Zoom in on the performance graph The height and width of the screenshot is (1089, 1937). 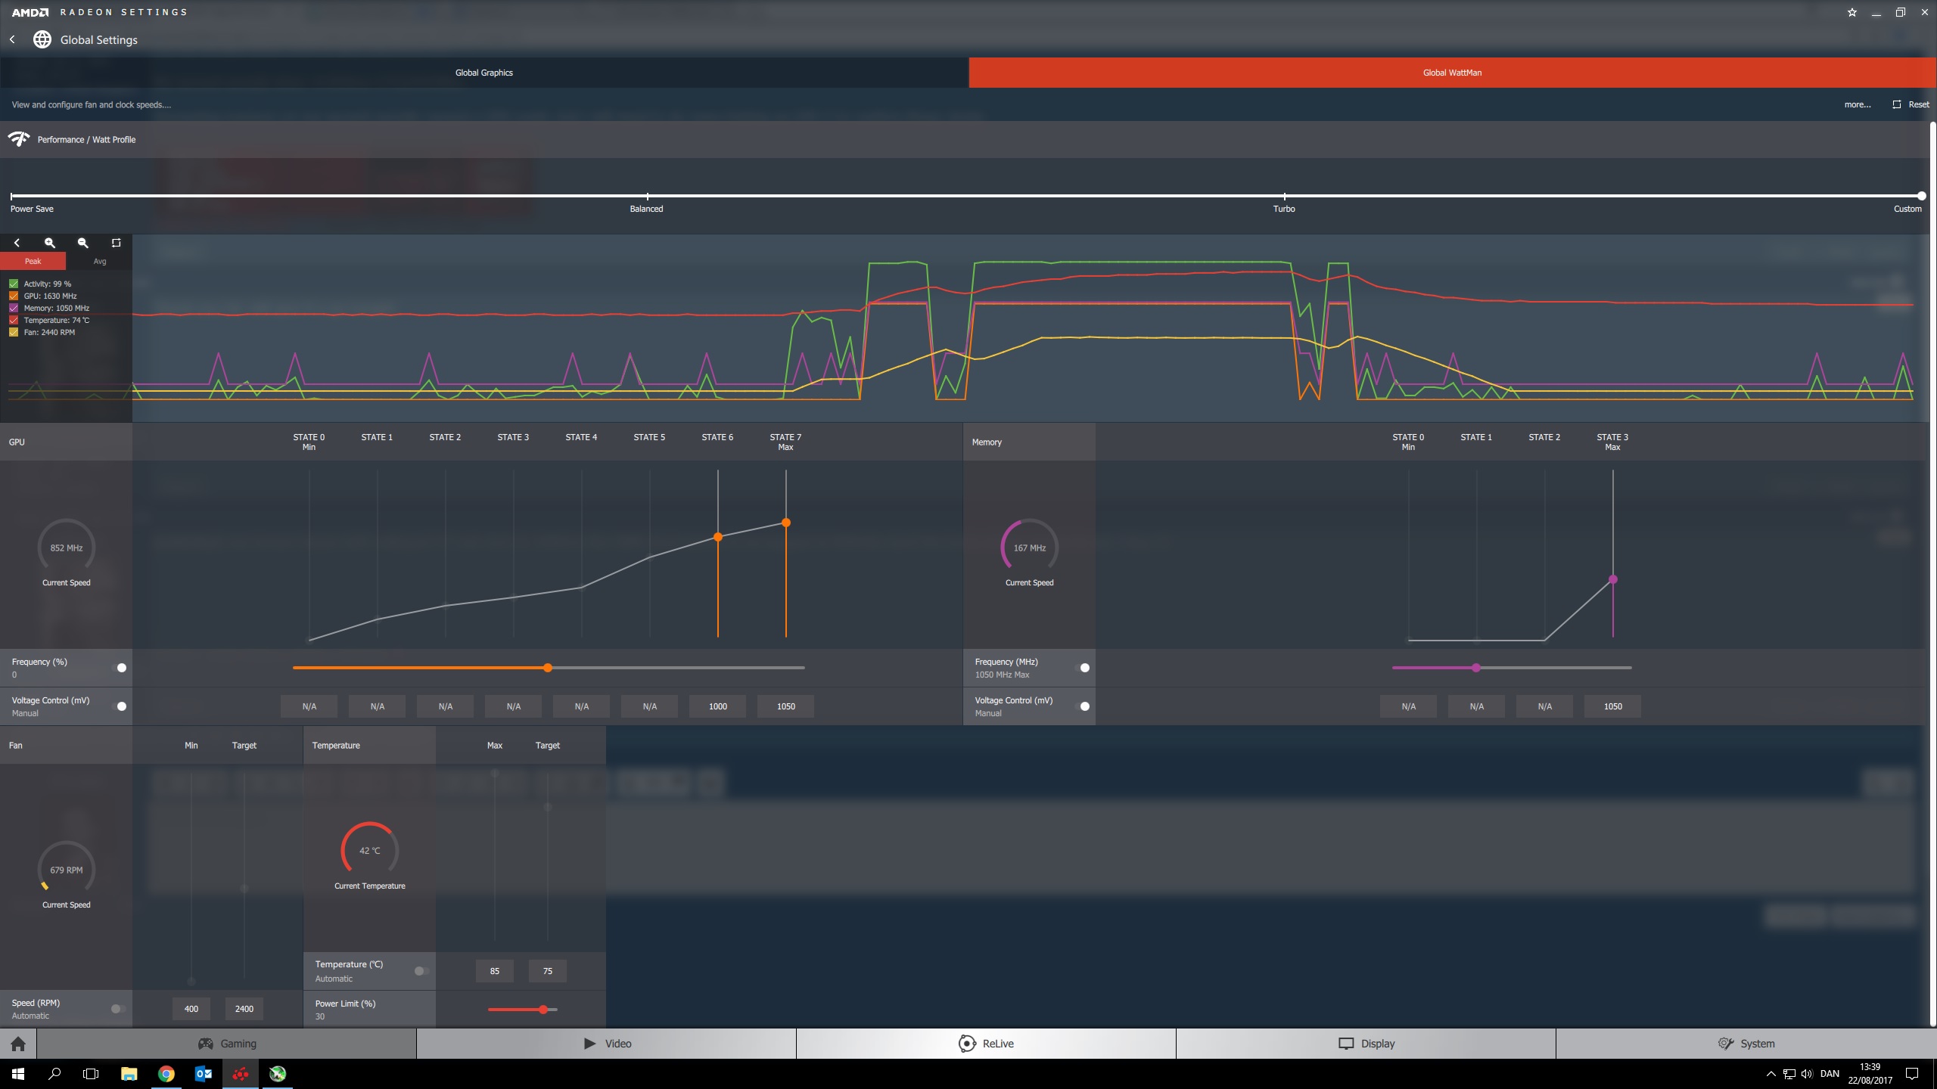point(50,243)
